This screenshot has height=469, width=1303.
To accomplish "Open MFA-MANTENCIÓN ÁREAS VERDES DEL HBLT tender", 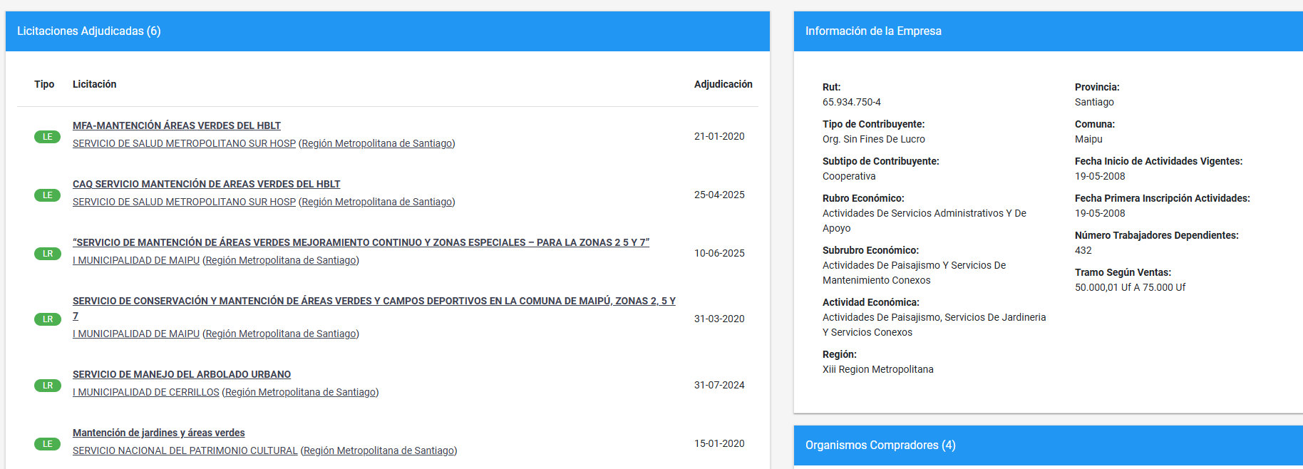I will [x=177, y=125].
